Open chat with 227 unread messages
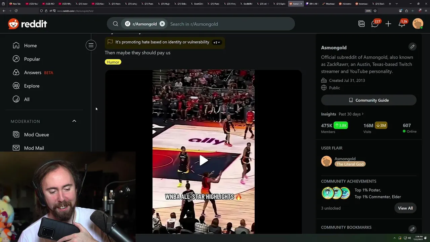The image size is (430, 242). tap(375, 24)
